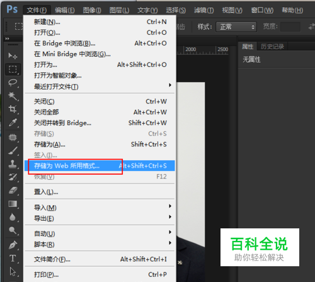This screenshot has width=315, height=282.
Task: Select the Path Selection tool
Action: (x=13, y=272)
